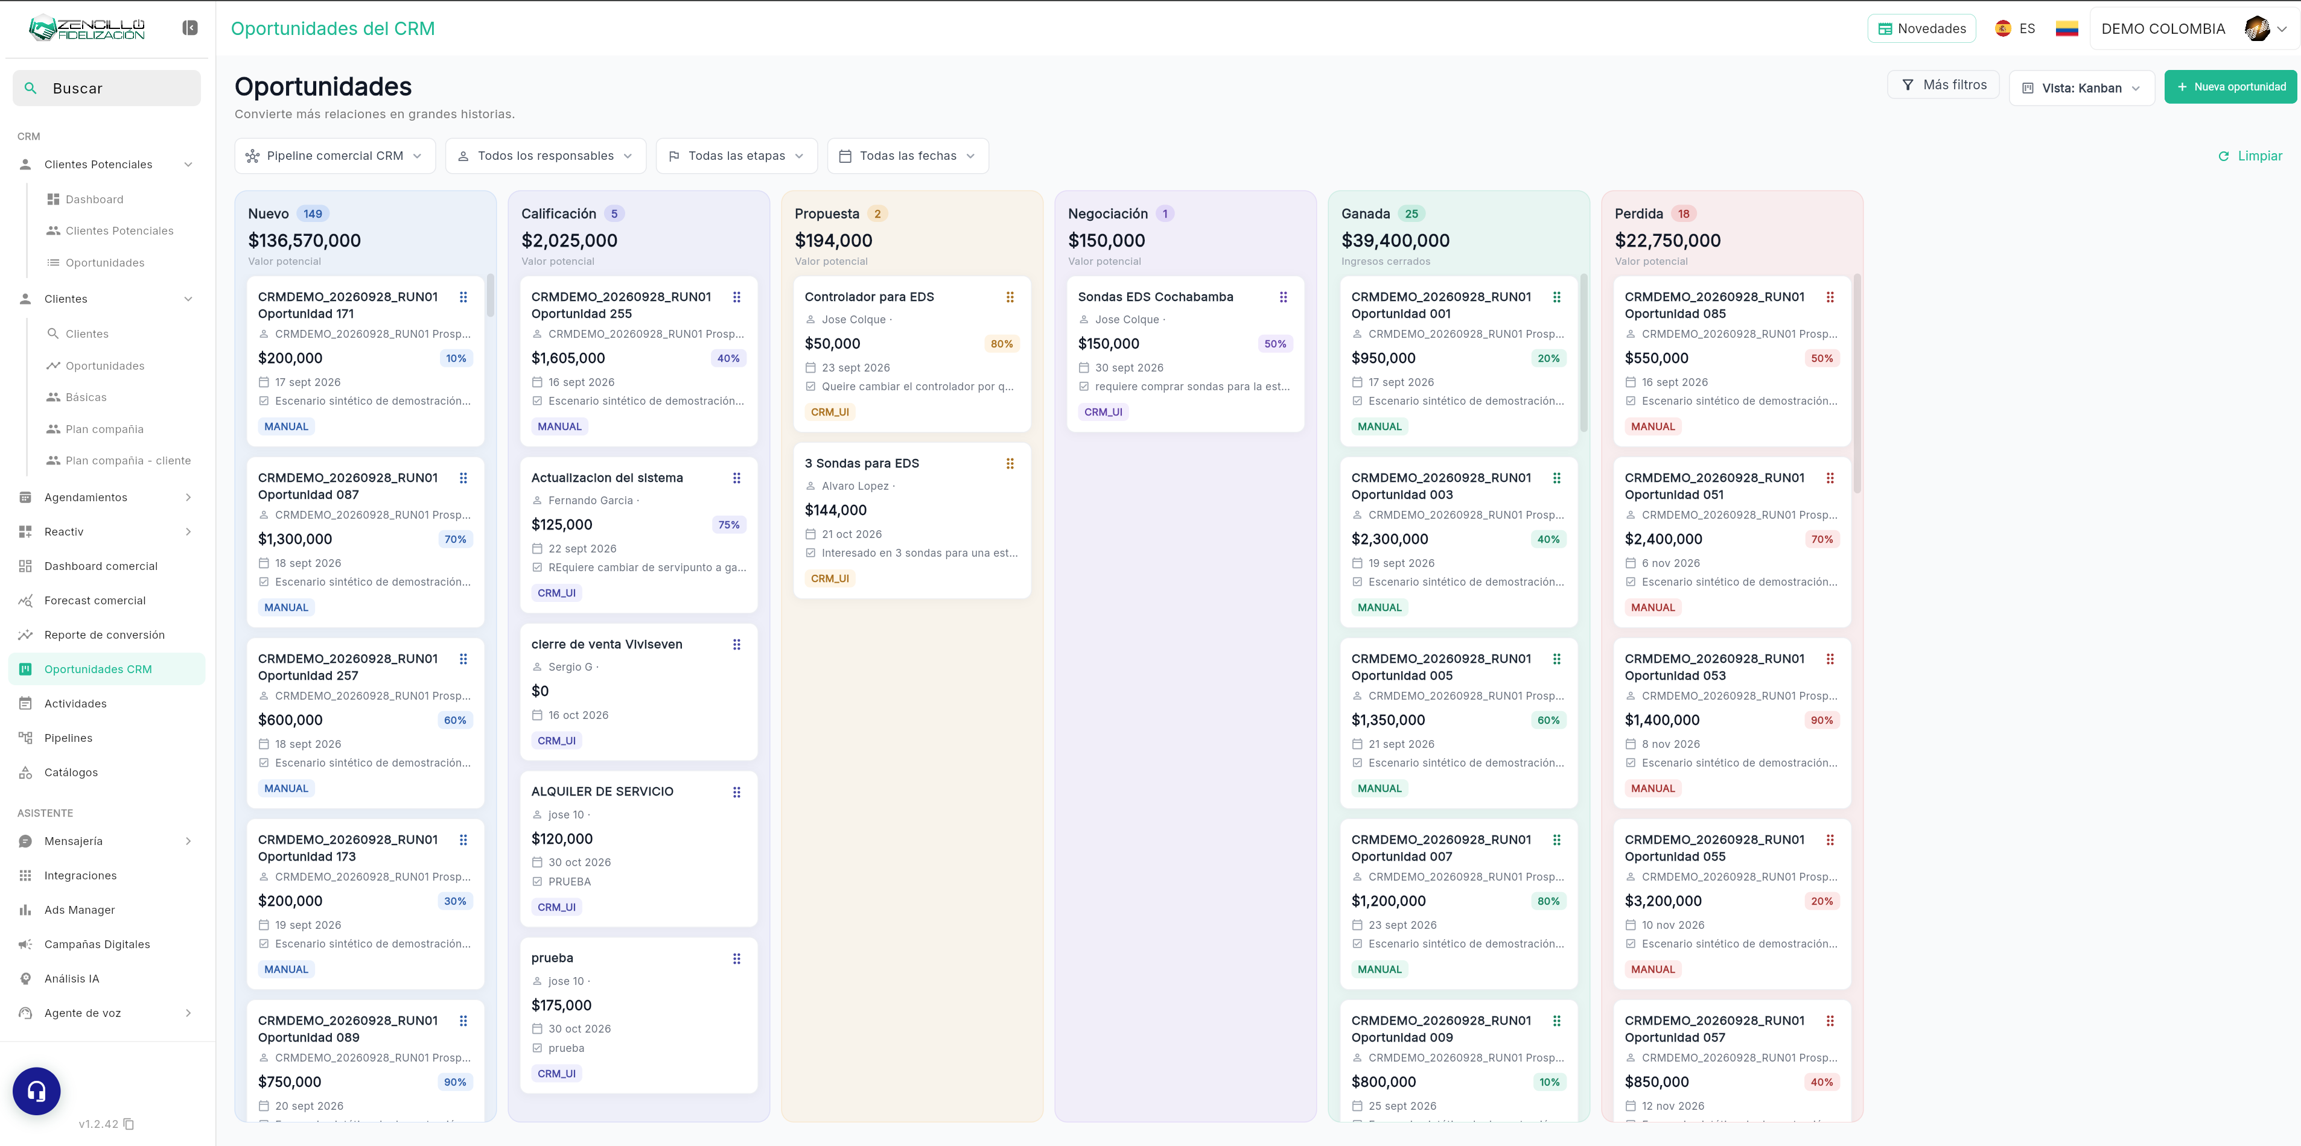The image size is (2301, 1146).
Task: Open the cierre de venta Vivíseven card
Action: point(638,692)
